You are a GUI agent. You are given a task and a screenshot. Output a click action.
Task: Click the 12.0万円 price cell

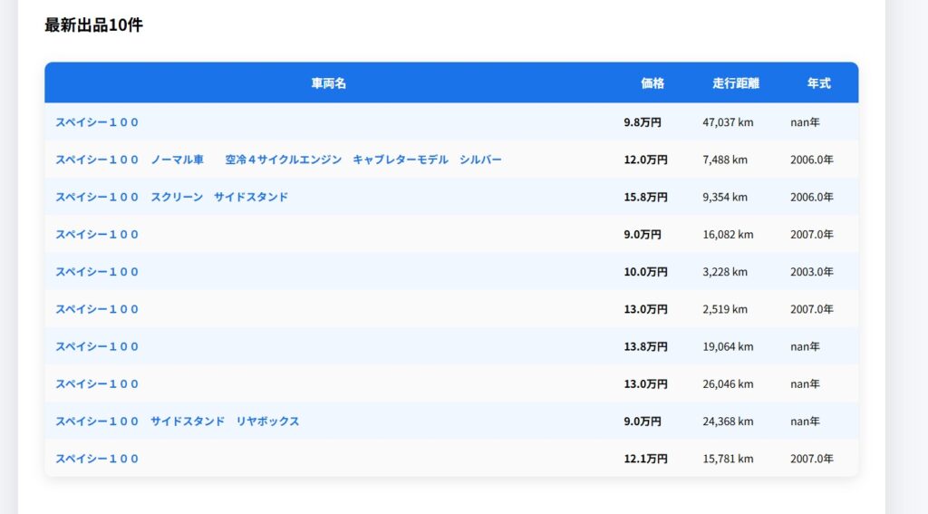tap(645, 160)
